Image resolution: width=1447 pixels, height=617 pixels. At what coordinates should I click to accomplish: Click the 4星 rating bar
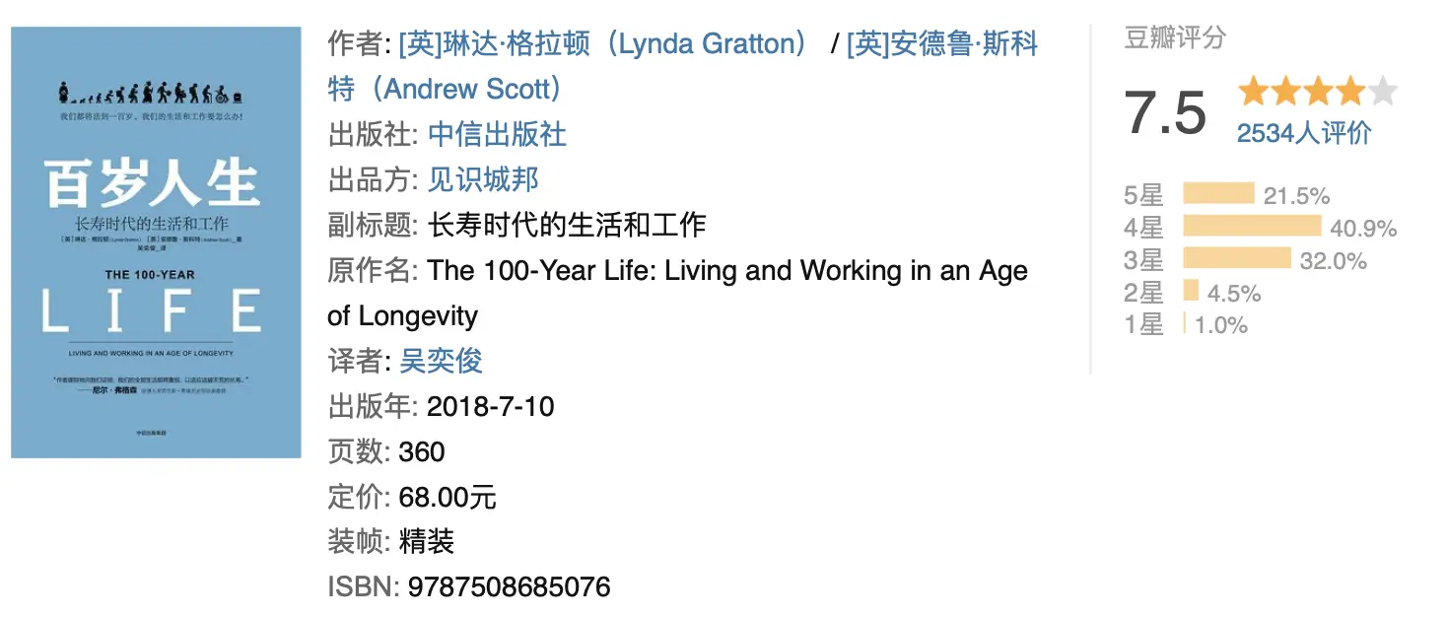click(x=1252, y=227)
